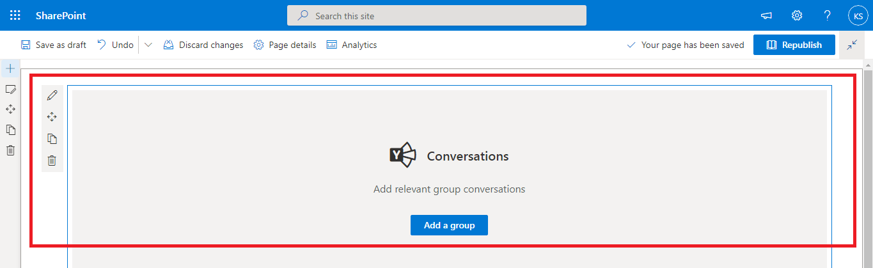Click the Duplicate web part icon
This screenshot has width=873, height=268.
point(52,139)
